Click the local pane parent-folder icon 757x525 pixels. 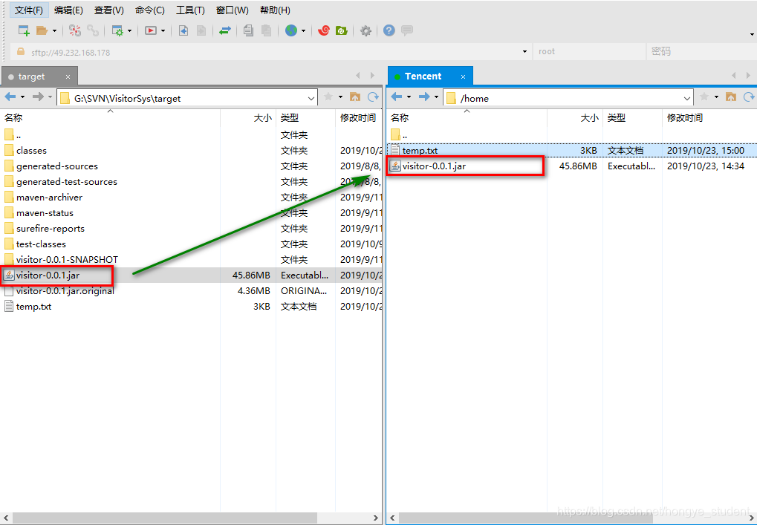coord(355,97)
